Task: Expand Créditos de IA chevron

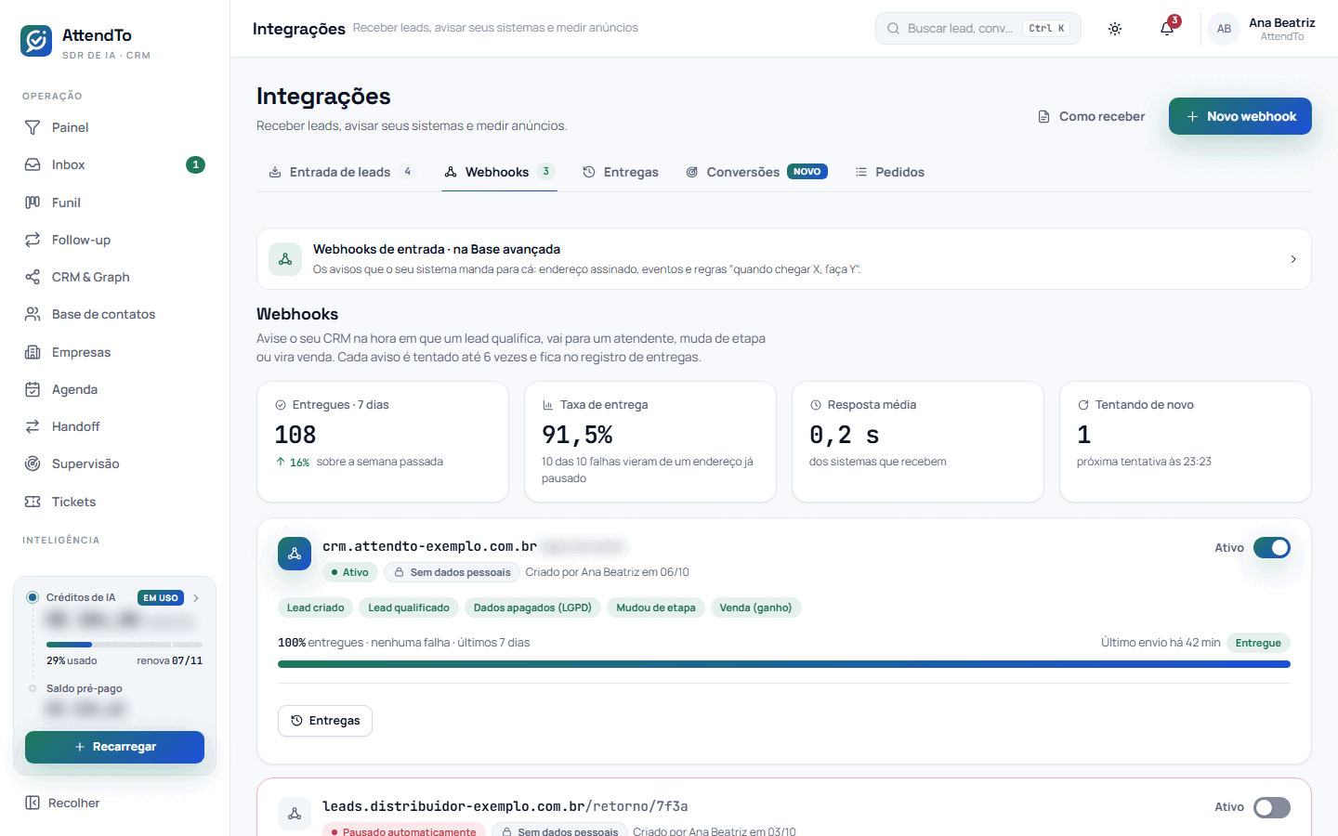Action: click(x=196, y=598)
